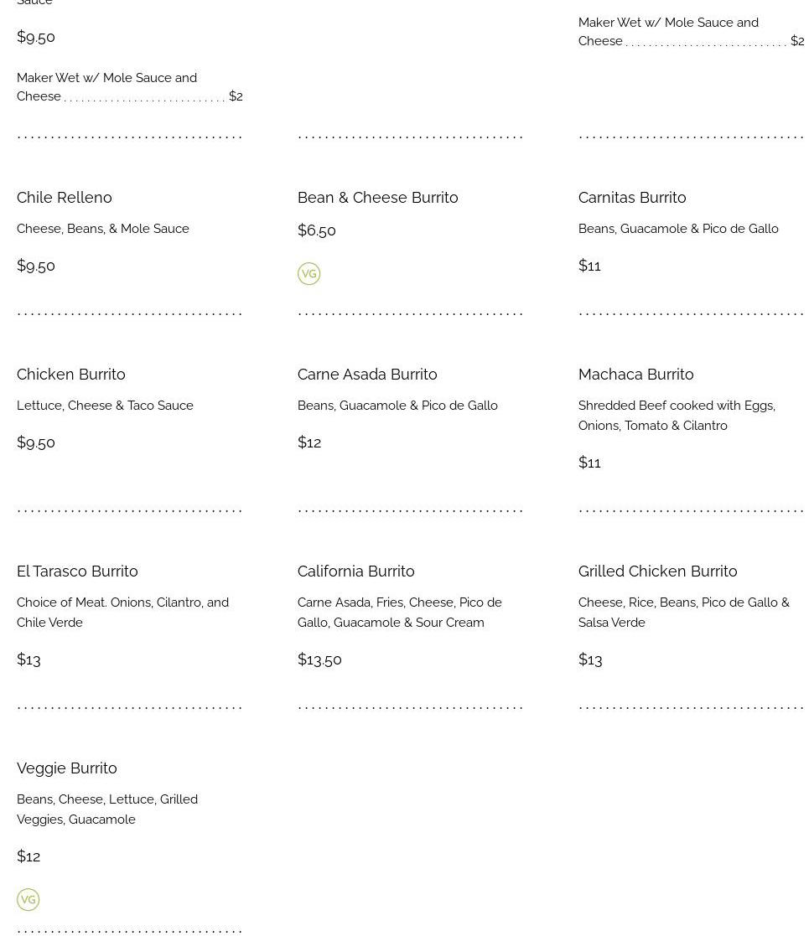This screenshot has height=936, width=809.
Task: Click the Machaca Burrito description text
Action: tap(677, 416)
